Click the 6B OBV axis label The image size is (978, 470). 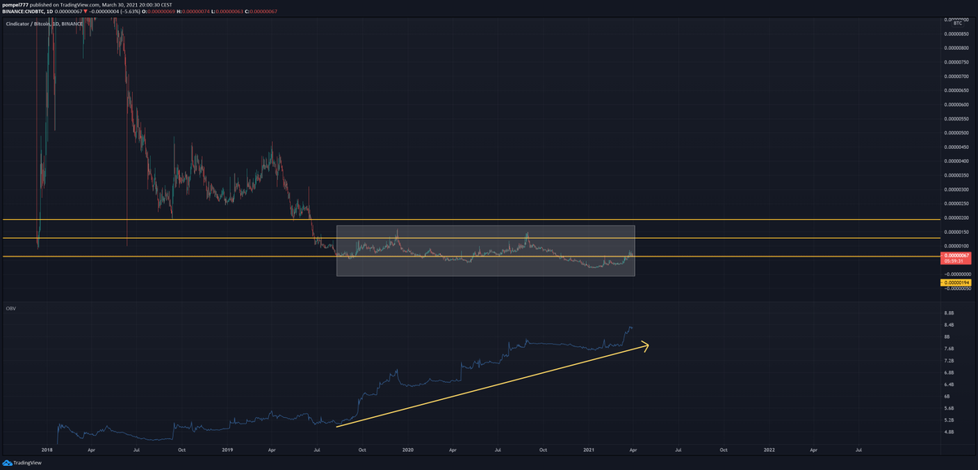[946, 396]
